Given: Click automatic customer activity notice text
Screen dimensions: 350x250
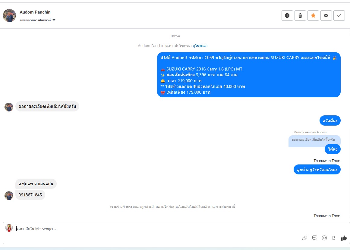Looking at the screenshot, I should [172, 207].
